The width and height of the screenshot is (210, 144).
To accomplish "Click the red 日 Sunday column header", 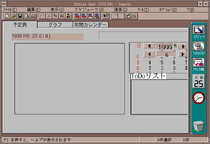I will (139, 46).
